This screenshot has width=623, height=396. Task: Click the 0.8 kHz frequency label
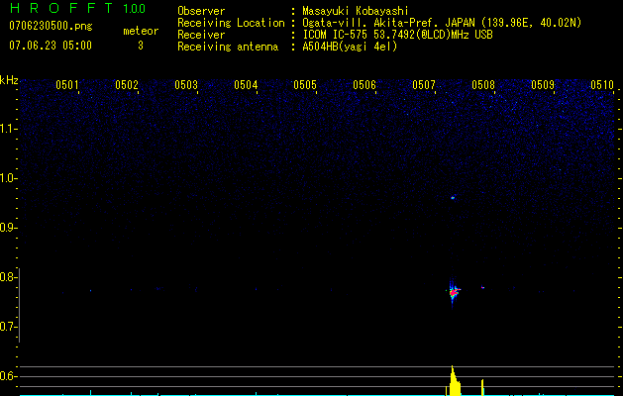pyautogui.click(x=7, y=277)
